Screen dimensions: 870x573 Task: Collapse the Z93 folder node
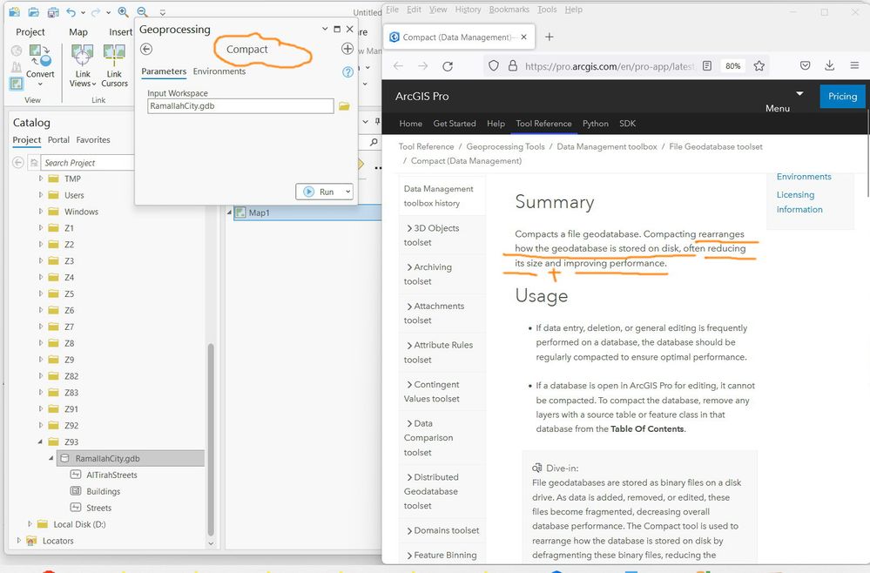(x=41, y=442)
